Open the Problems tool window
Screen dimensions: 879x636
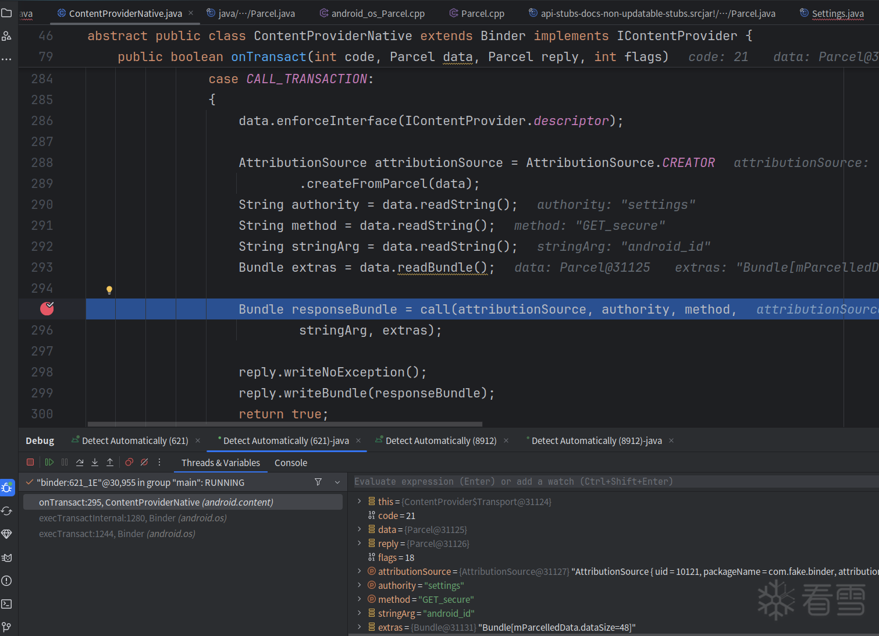pyautogui.click(x=7, y=581)
